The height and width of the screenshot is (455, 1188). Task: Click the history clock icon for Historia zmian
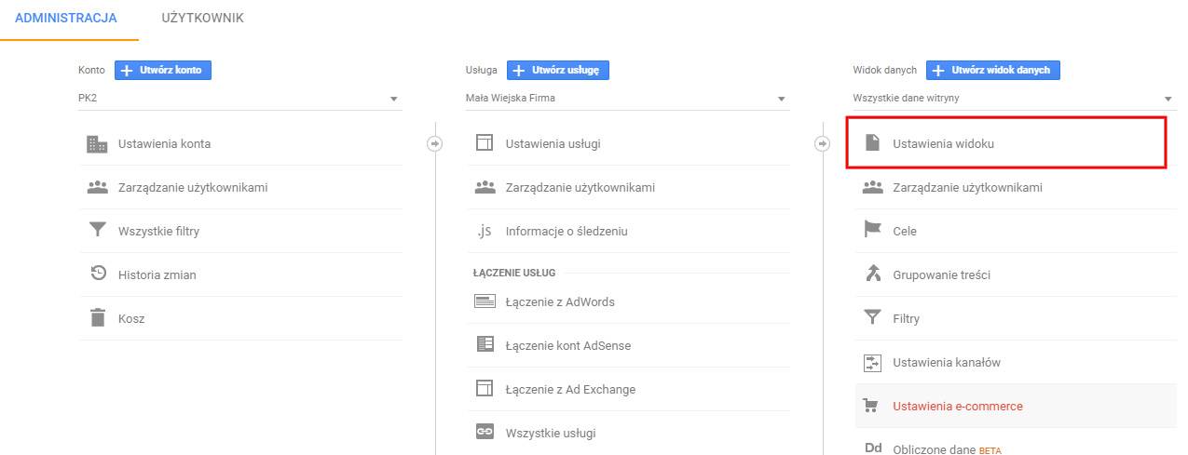tap(97, 274)
